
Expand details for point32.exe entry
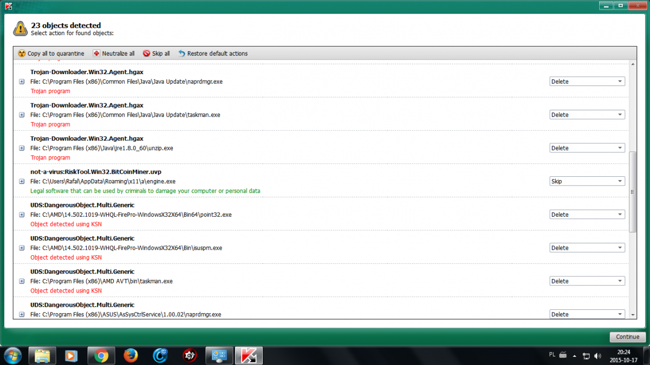click(x=22, y=215)
